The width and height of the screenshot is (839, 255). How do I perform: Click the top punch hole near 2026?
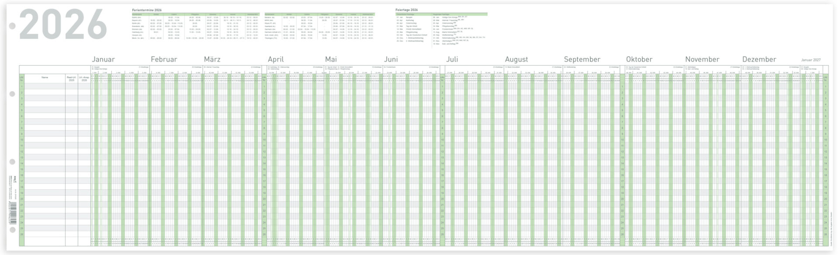[x=13, y=26]
